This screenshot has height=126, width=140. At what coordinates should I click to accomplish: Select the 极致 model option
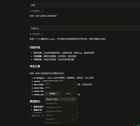click(61, 88)
